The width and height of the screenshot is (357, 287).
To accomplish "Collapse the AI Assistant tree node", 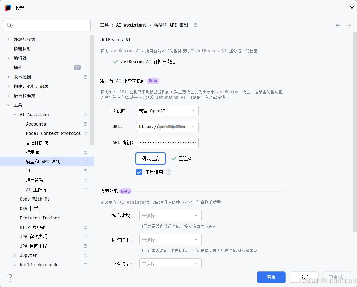I will point(15,115).
